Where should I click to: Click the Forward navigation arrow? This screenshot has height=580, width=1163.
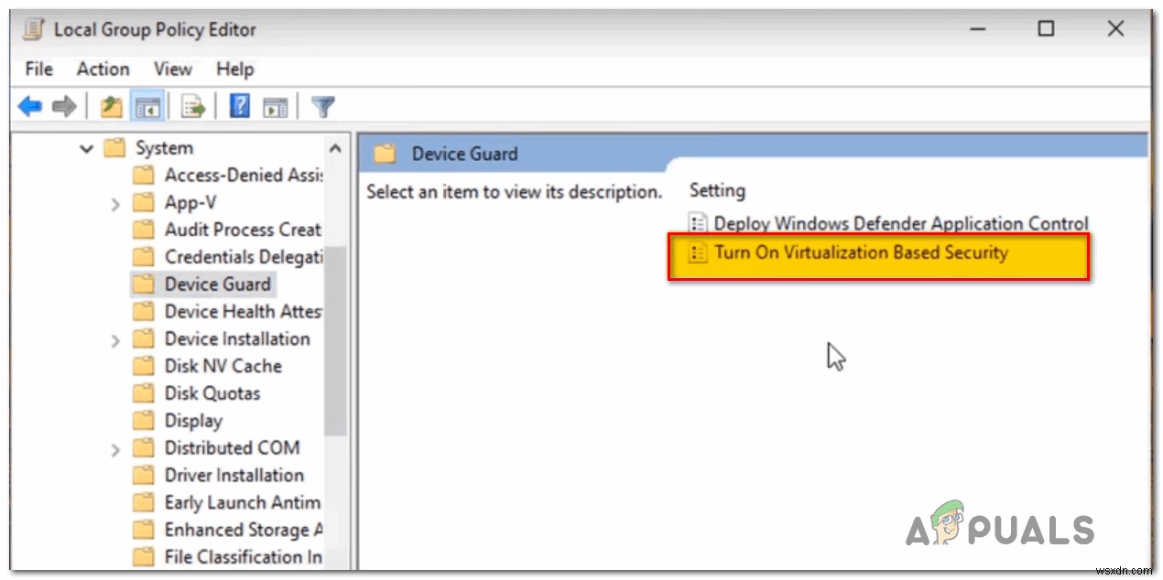(64, 106)
